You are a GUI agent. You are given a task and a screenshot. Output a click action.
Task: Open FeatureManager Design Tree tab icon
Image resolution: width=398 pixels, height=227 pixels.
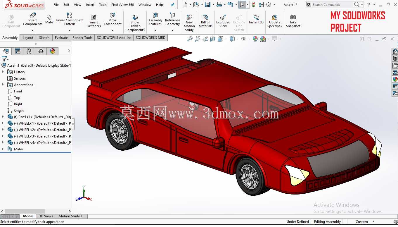click(6, 51)
